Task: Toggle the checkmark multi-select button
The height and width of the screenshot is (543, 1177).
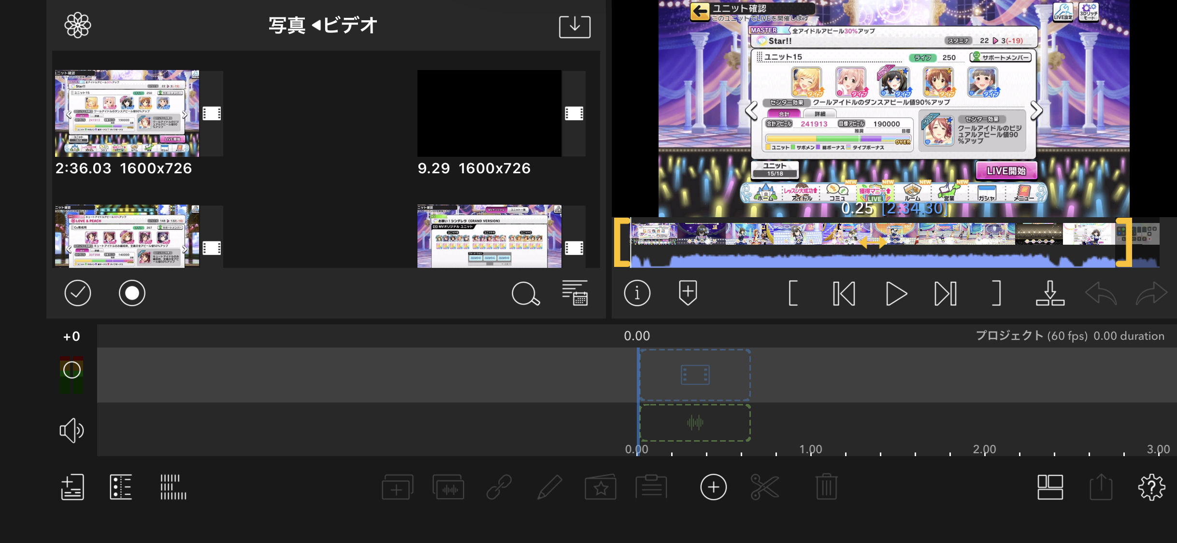Action: [78, 293]
